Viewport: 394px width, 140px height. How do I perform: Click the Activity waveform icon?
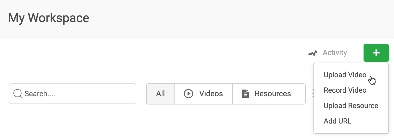pyautogui.click(x=312, y=53)
